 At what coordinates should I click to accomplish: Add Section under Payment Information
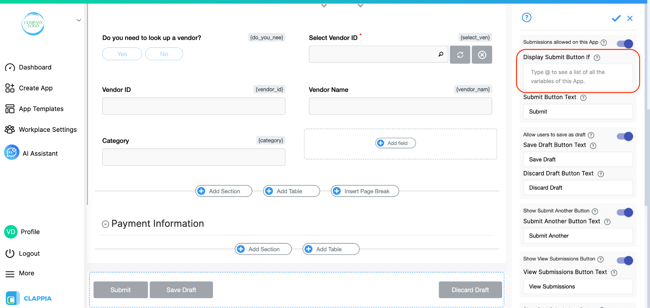263,249
